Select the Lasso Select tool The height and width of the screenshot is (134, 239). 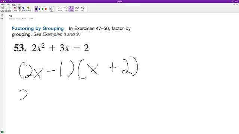pyautogui.click(x=6, y=9)
